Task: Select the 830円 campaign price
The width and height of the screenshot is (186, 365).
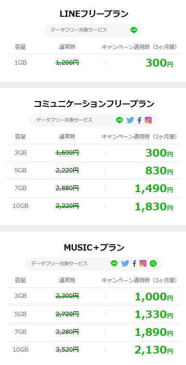Action: point(159,171)
